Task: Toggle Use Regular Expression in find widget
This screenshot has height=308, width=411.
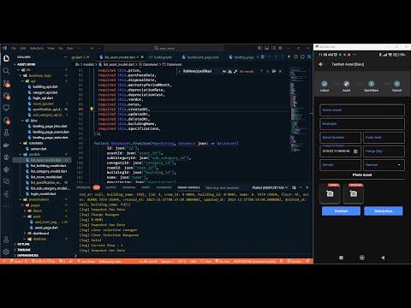Action: point(235,71)
